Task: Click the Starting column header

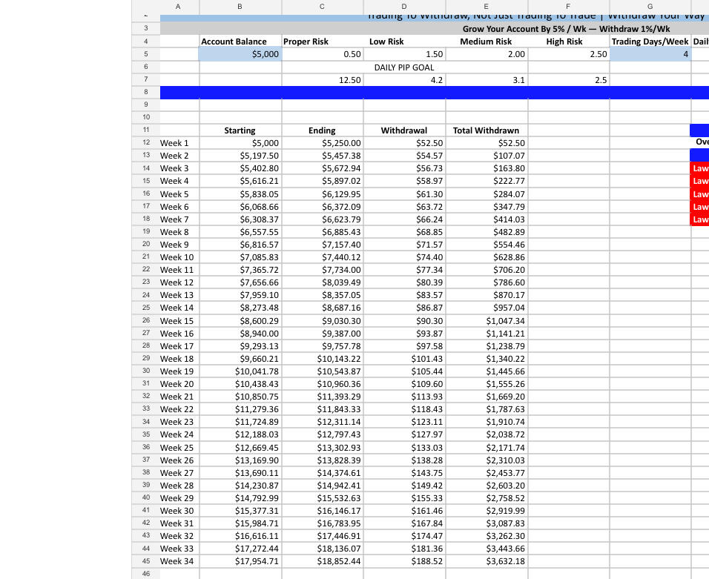Action: coord(240,130)
